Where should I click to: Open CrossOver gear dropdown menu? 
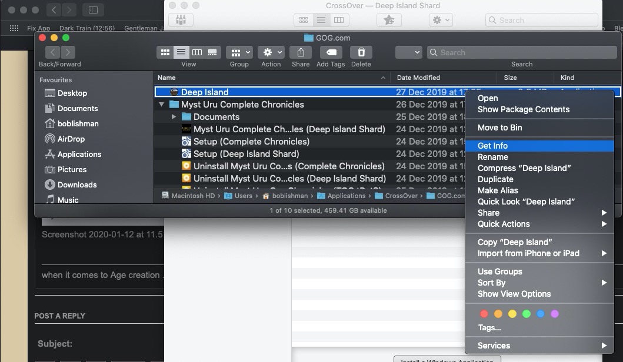click(441, 20)
